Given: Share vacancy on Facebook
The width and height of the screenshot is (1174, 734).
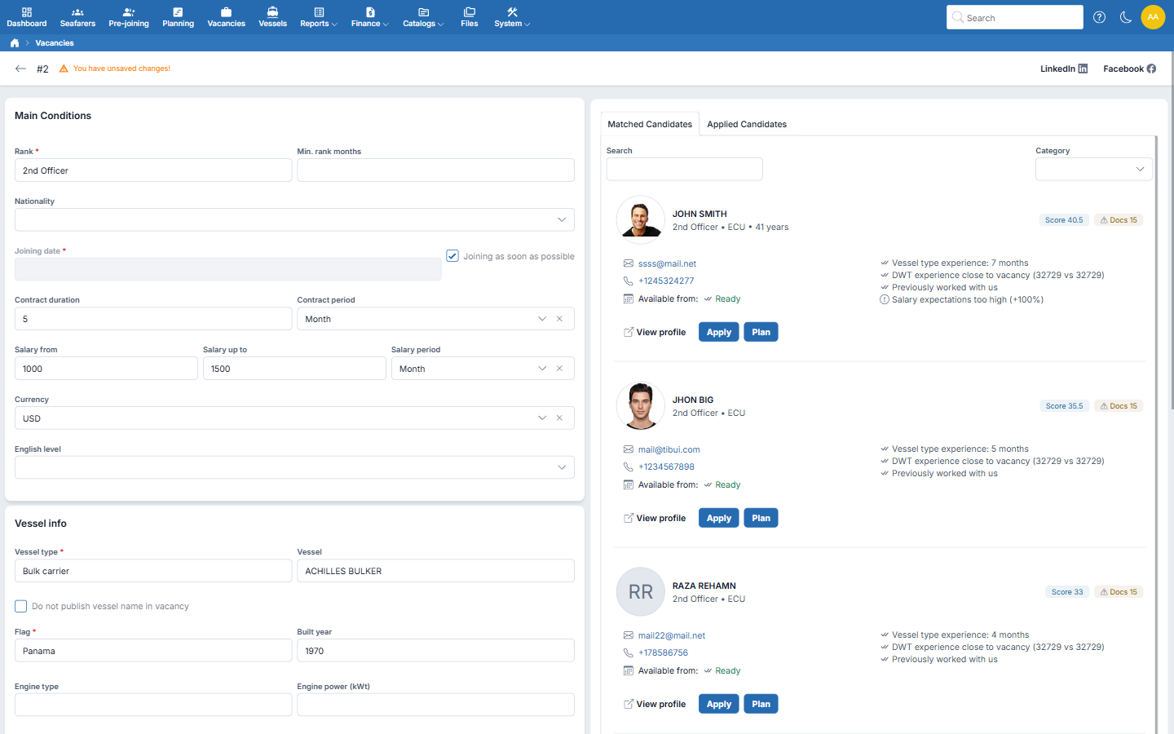Looking at the screenshot, I should coord(1129,69).
